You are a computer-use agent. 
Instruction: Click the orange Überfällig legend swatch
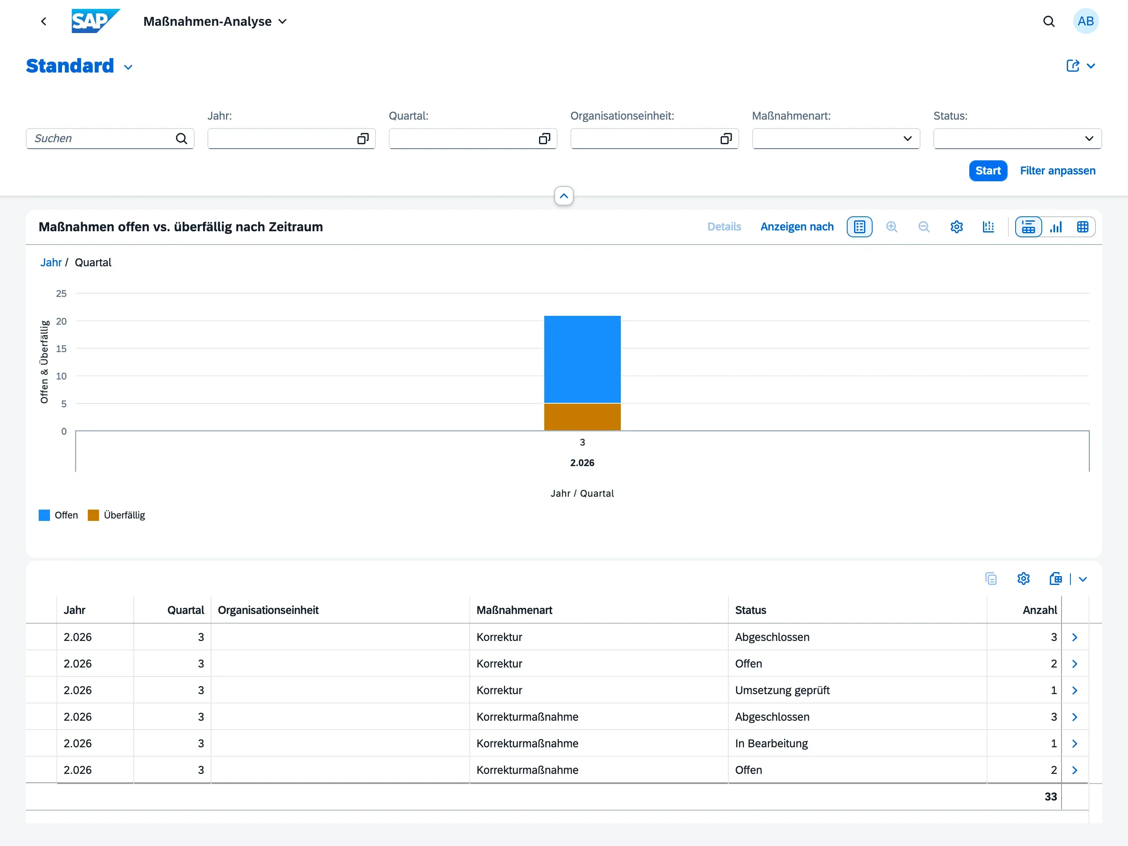coord(93,515)
